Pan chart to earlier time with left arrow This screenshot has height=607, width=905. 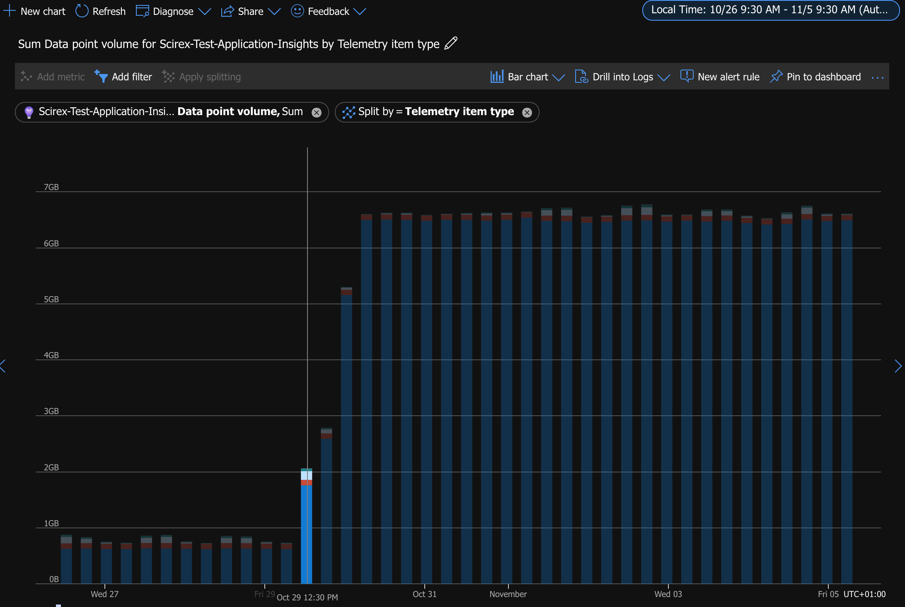[x=3, y=366]
